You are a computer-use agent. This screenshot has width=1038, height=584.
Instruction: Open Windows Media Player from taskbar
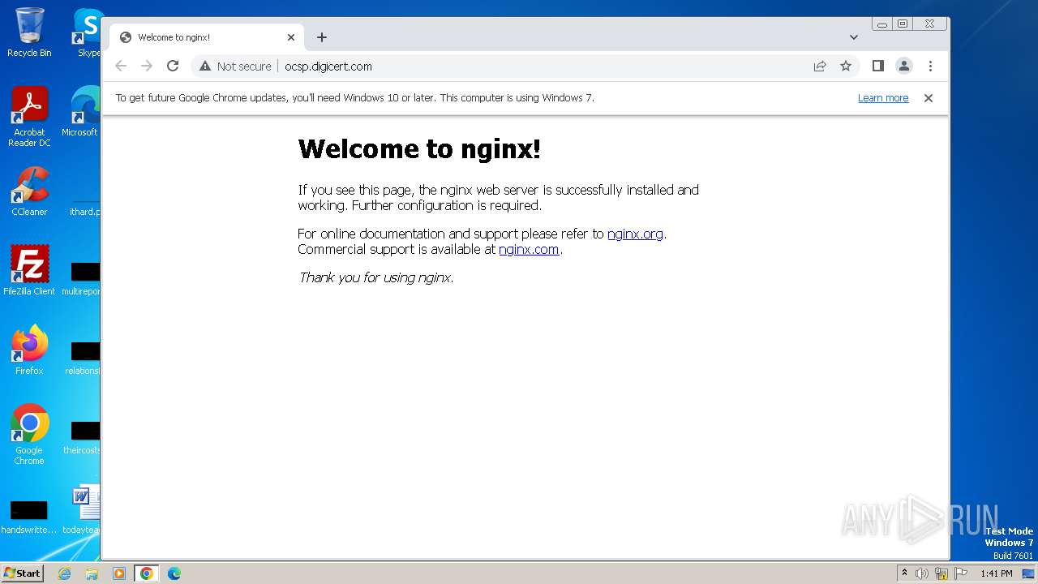119,573
